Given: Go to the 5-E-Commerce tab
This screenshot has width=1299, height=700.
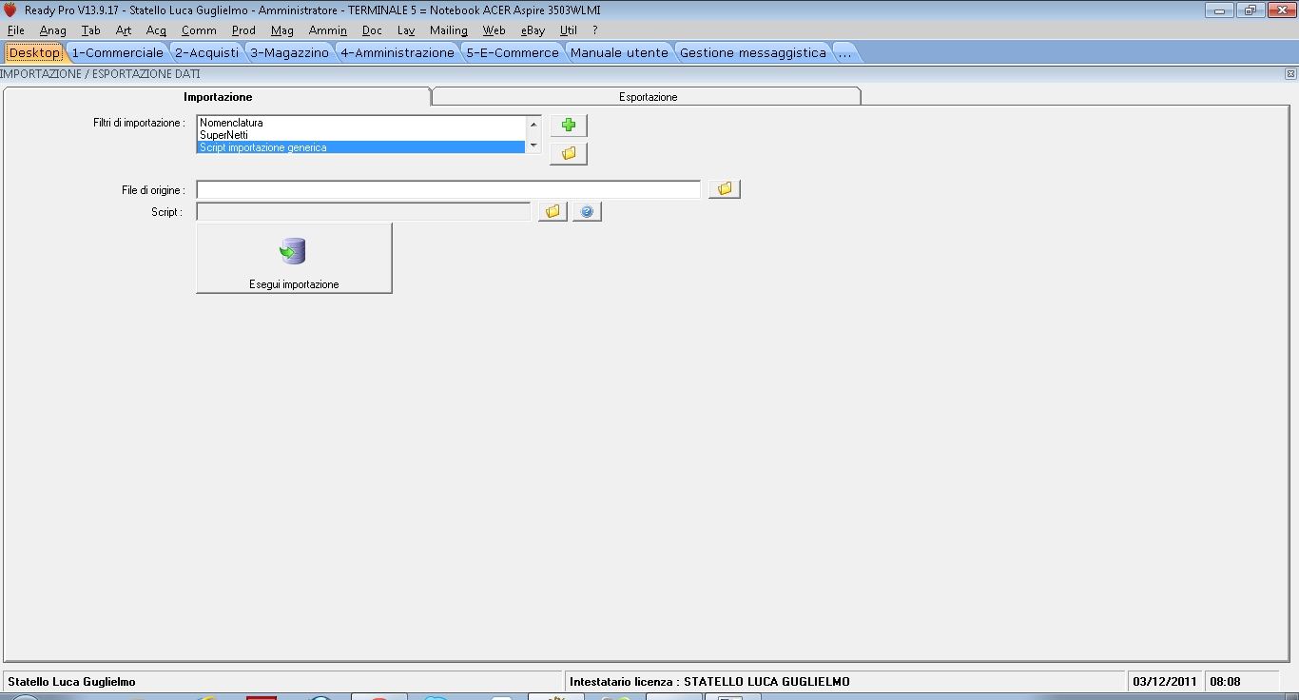Looking at the screenshot, I should coord(513,52).
